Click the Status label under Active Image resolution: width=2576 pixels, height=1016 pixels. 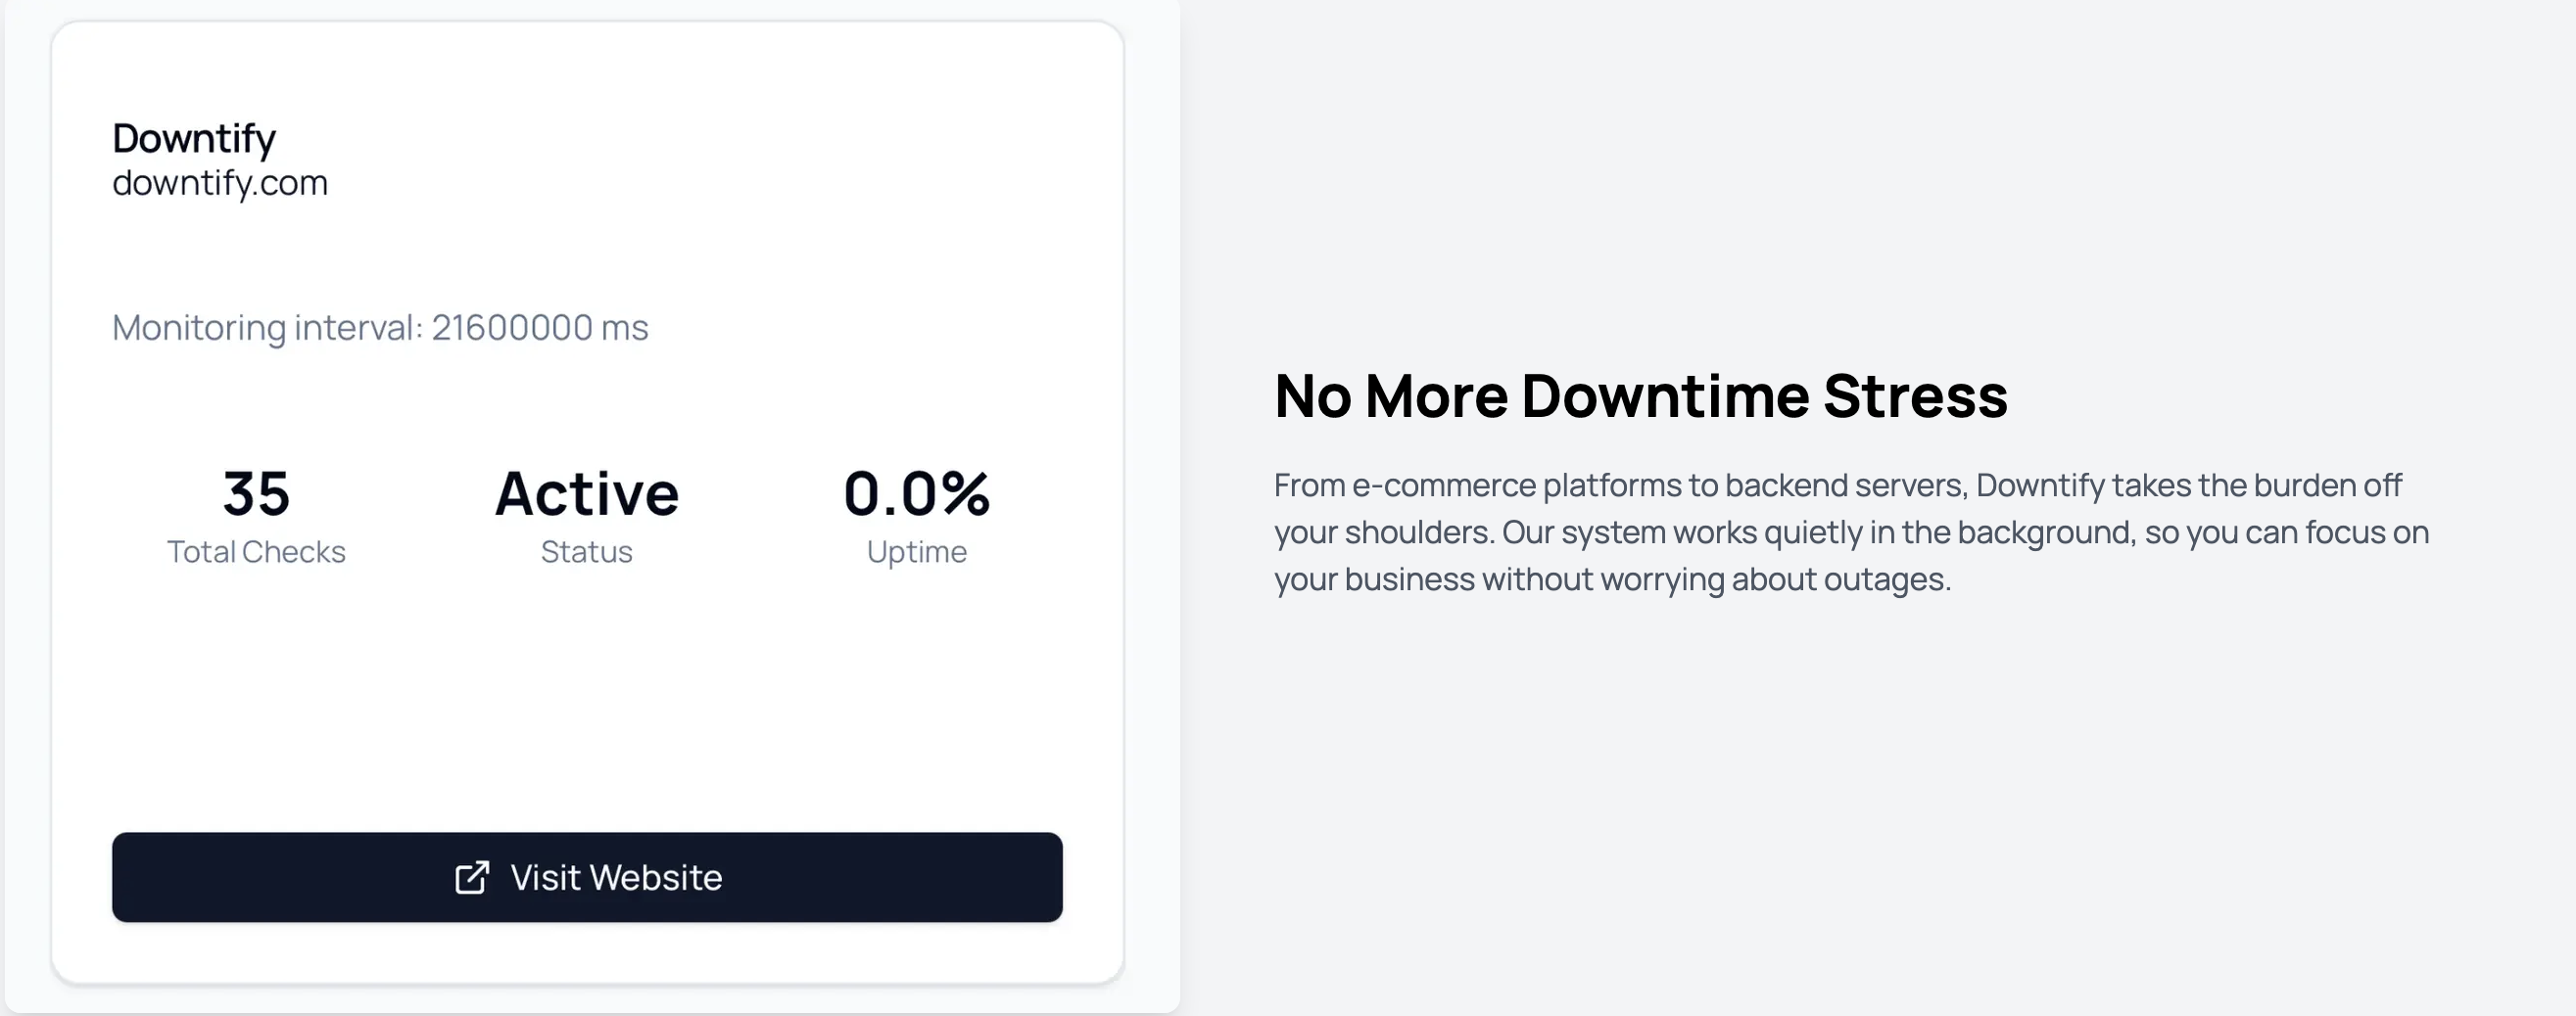[587, 551]
